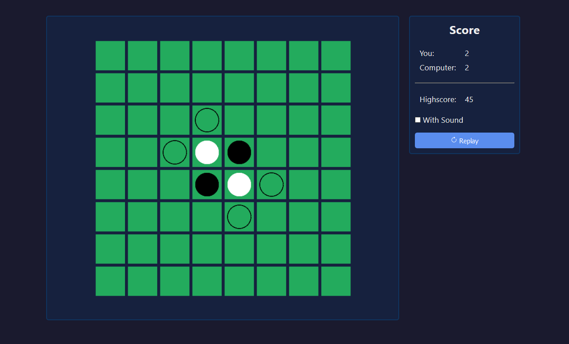Click the upper white disc on the board
The width and height of the screenshot is (569, 344).
(x=207, y=152)
